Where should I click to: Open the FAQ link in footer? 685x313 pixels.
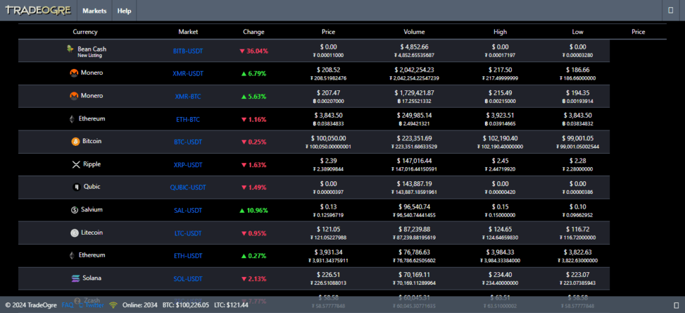68,305
